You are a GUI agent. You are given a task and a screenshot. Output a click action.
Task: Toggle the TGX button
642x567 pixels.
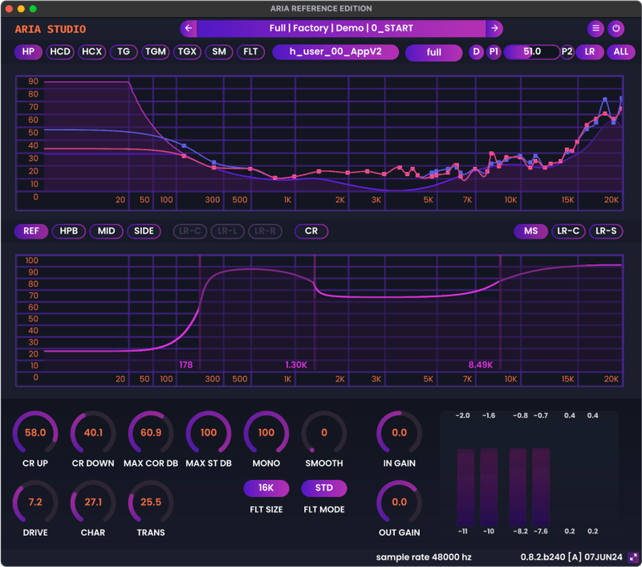tap(187, 52)
